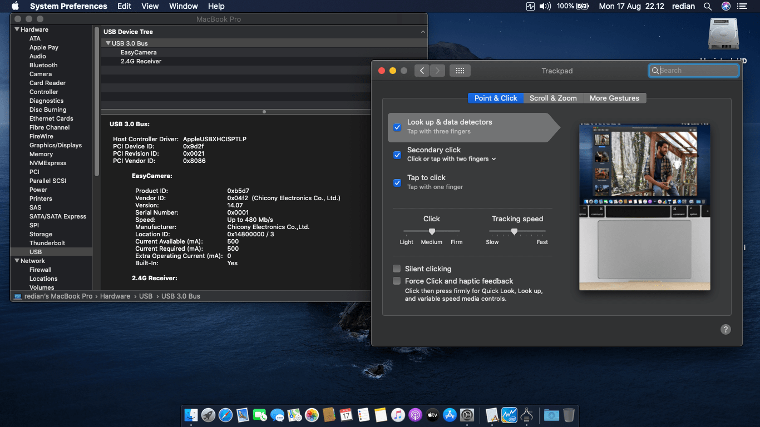Launch Launchpad rocket icon in Dock

tap(208, 415)
